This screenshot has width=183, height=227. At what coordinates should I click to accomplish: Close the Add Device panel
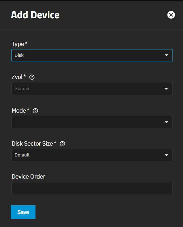tap(171, 15)
